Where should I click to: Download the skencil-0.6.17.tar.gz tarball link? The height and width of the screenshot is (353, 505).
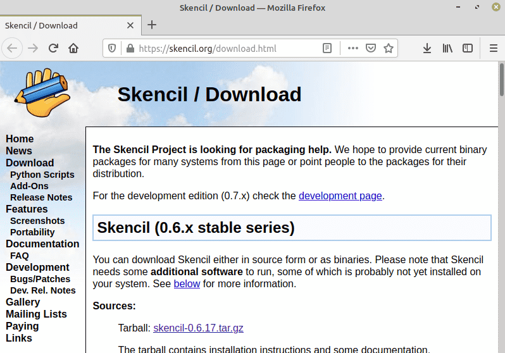tap(199, 328)
